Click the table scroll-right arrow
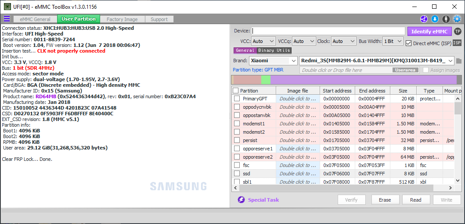 point(451,188)
